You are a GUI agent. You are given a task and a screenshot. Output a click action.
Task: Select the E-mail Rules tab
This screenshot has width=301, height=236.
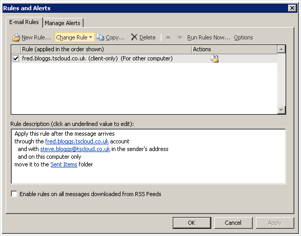(x=24, y=22)
